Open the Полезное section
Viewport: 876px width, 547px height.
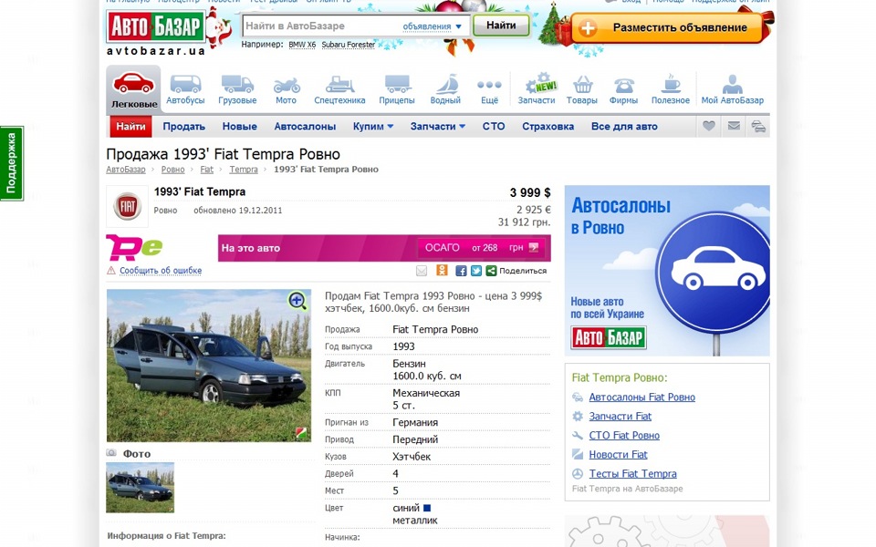tap(671, 89)
